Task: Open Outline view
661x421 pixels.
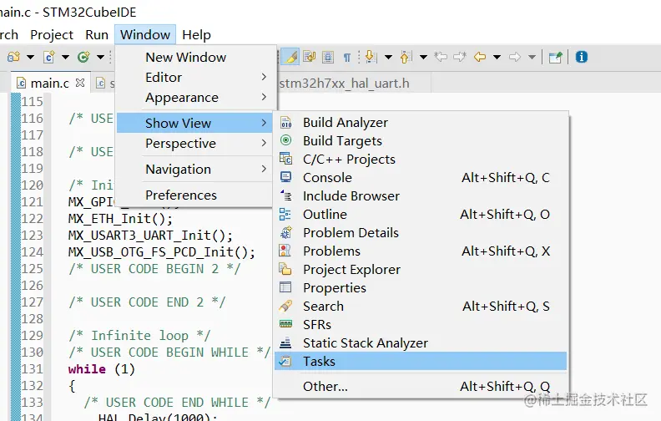Action: click(x=421, y=215)
